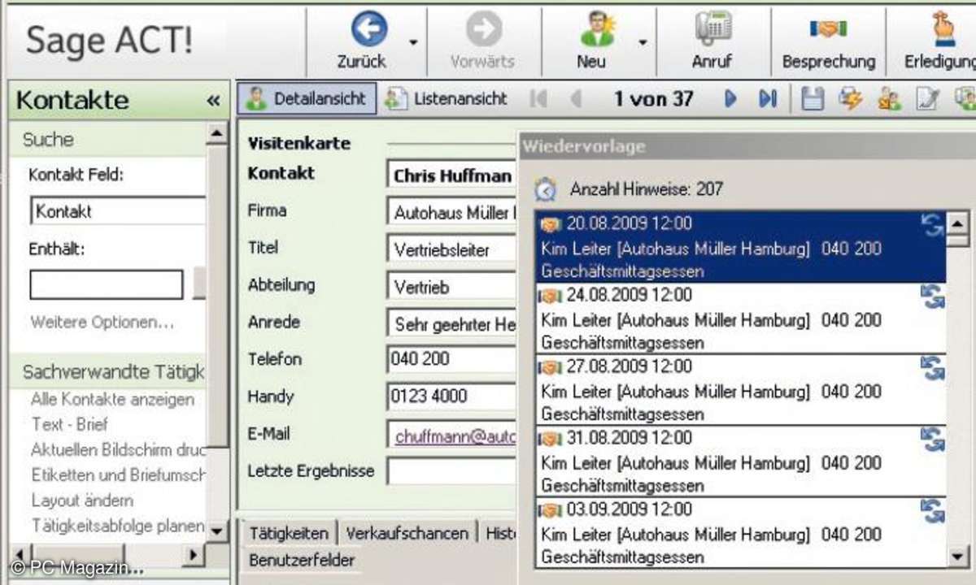This screenshot has height=585, width=976.
Task: Click recurrence icon on 24.08.2009 entry
Action: click(x=932, y=297)
